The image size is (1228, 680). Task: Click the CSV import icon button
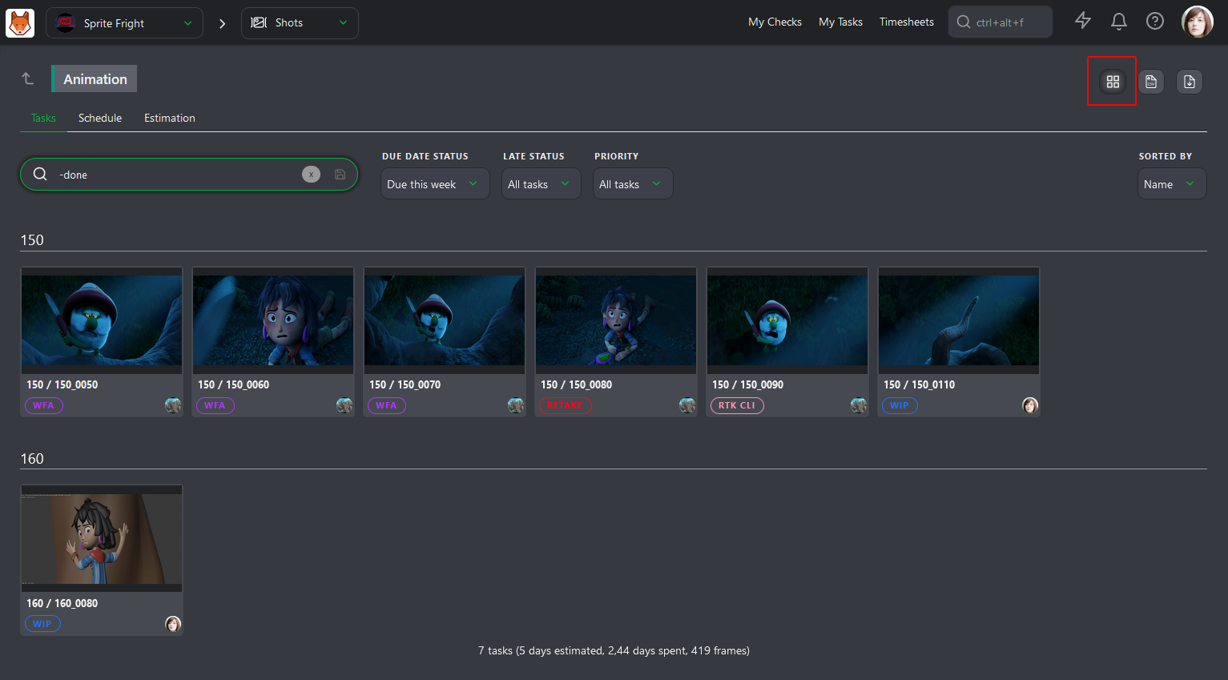[1151, 82]
